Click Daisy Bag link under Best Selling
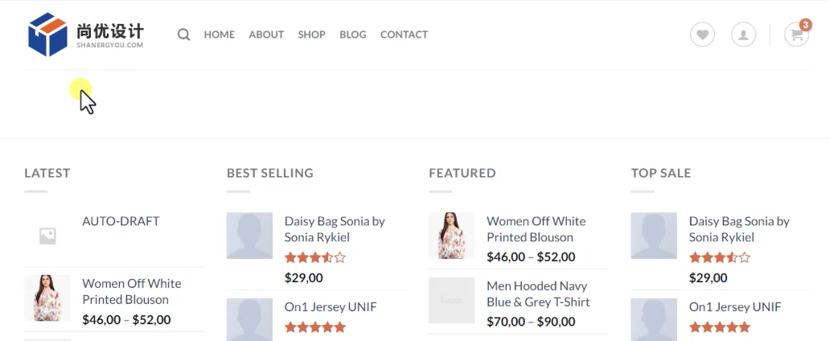The height and width of the screenshot is (341, 829). click(x=334, y=229)
